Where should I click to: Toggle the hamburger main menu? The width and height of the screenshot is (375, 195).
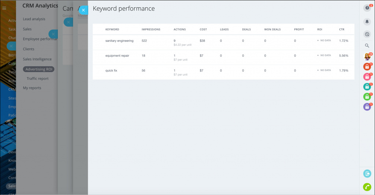[x=4, y=8]
